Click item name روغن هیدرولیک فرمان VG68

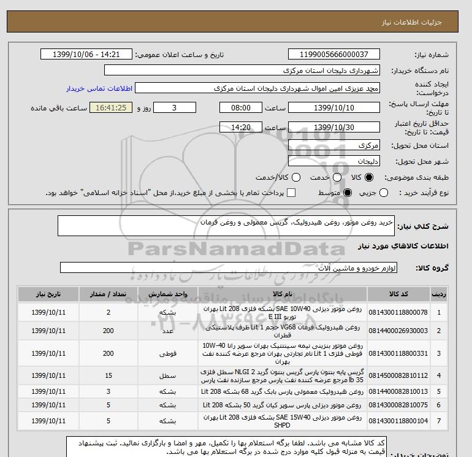(283, 331)
